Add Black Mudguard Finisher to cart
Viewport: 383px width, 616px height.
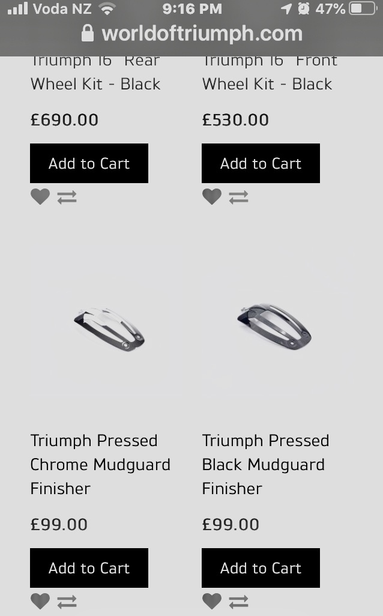pyautogui.click(x=261, y=568)
